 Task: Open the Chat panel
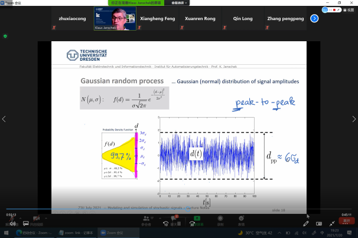(175, 221)
